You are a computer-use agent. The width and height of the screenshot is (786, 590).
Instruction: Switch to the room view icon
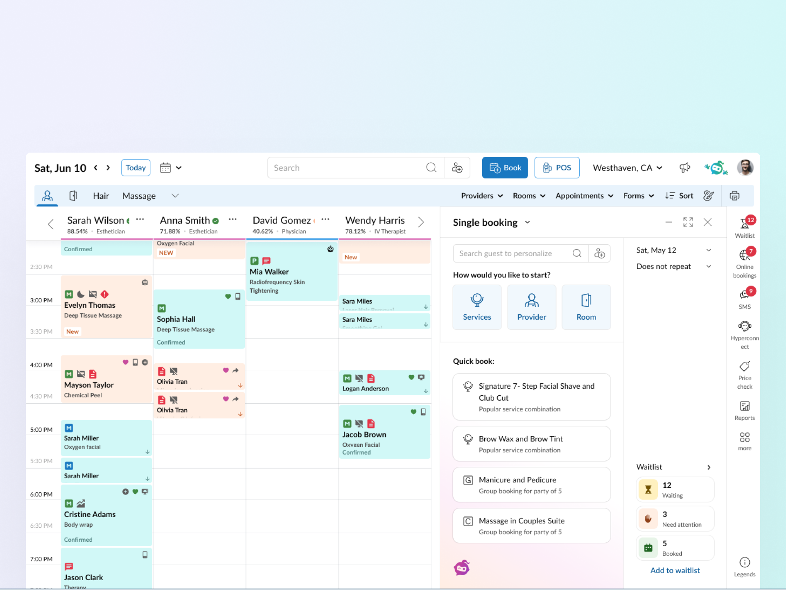(x=73, y=196)
